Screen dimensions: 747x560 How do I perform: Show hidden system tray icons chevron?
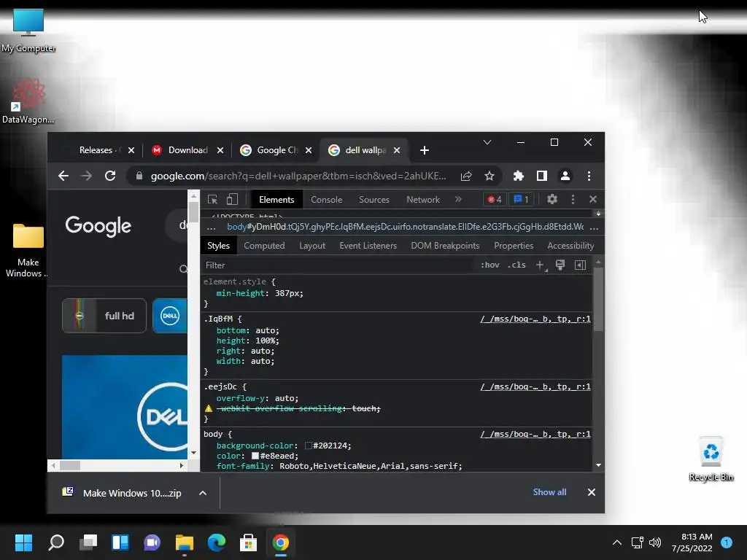pyautogui.click(x=616, y=542)
